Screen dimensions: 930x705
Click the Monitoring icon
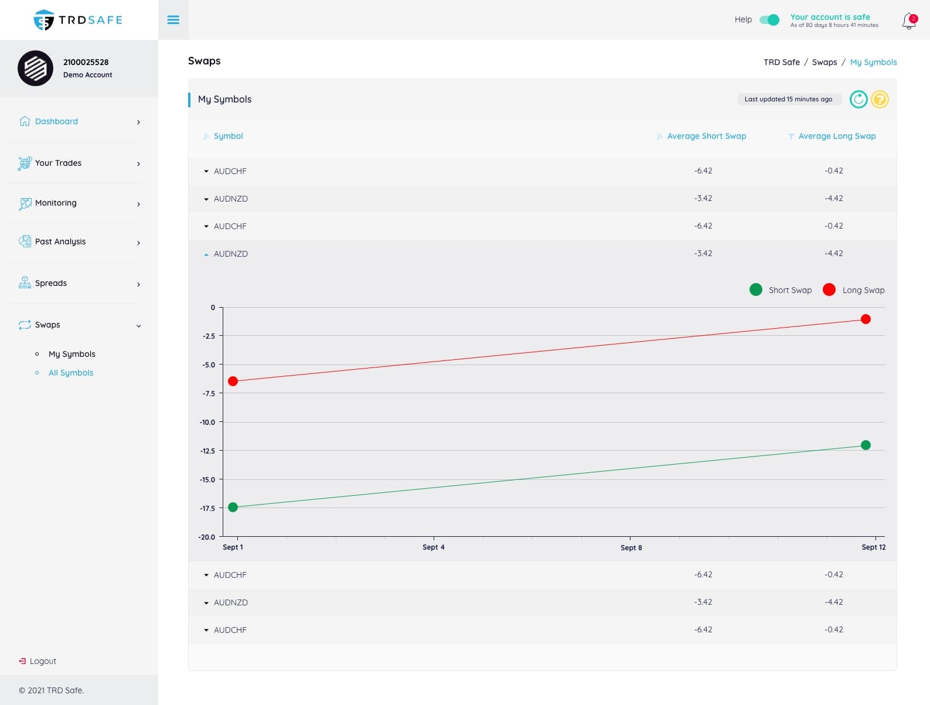point(25,203)
